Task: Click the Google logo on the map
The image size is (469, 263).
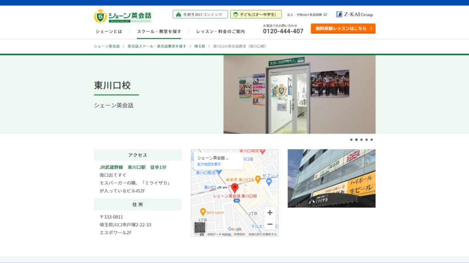Action: [234, 229]
